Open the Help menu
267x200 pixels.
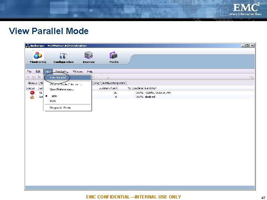click(x=90, y=71)
